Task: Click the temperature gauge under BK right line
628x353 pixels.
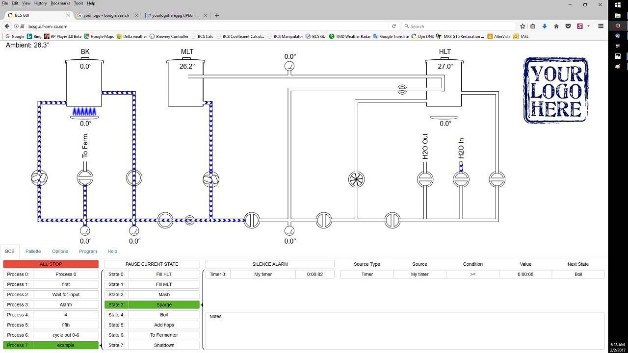Action: tap(134, 230)
